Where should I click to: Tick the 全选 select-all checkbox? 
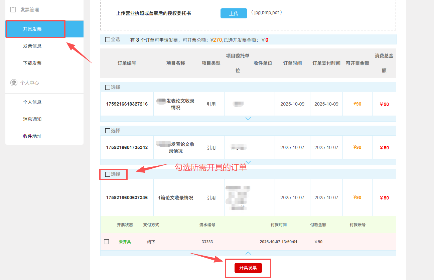pyautogui.click(x=108, y=40)
